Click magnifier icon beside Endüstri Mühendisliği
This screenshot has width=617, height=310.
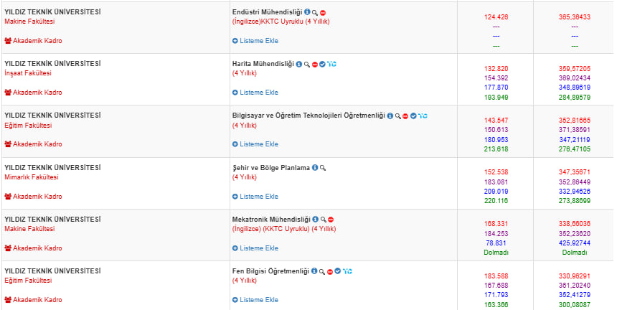(315, 12)
